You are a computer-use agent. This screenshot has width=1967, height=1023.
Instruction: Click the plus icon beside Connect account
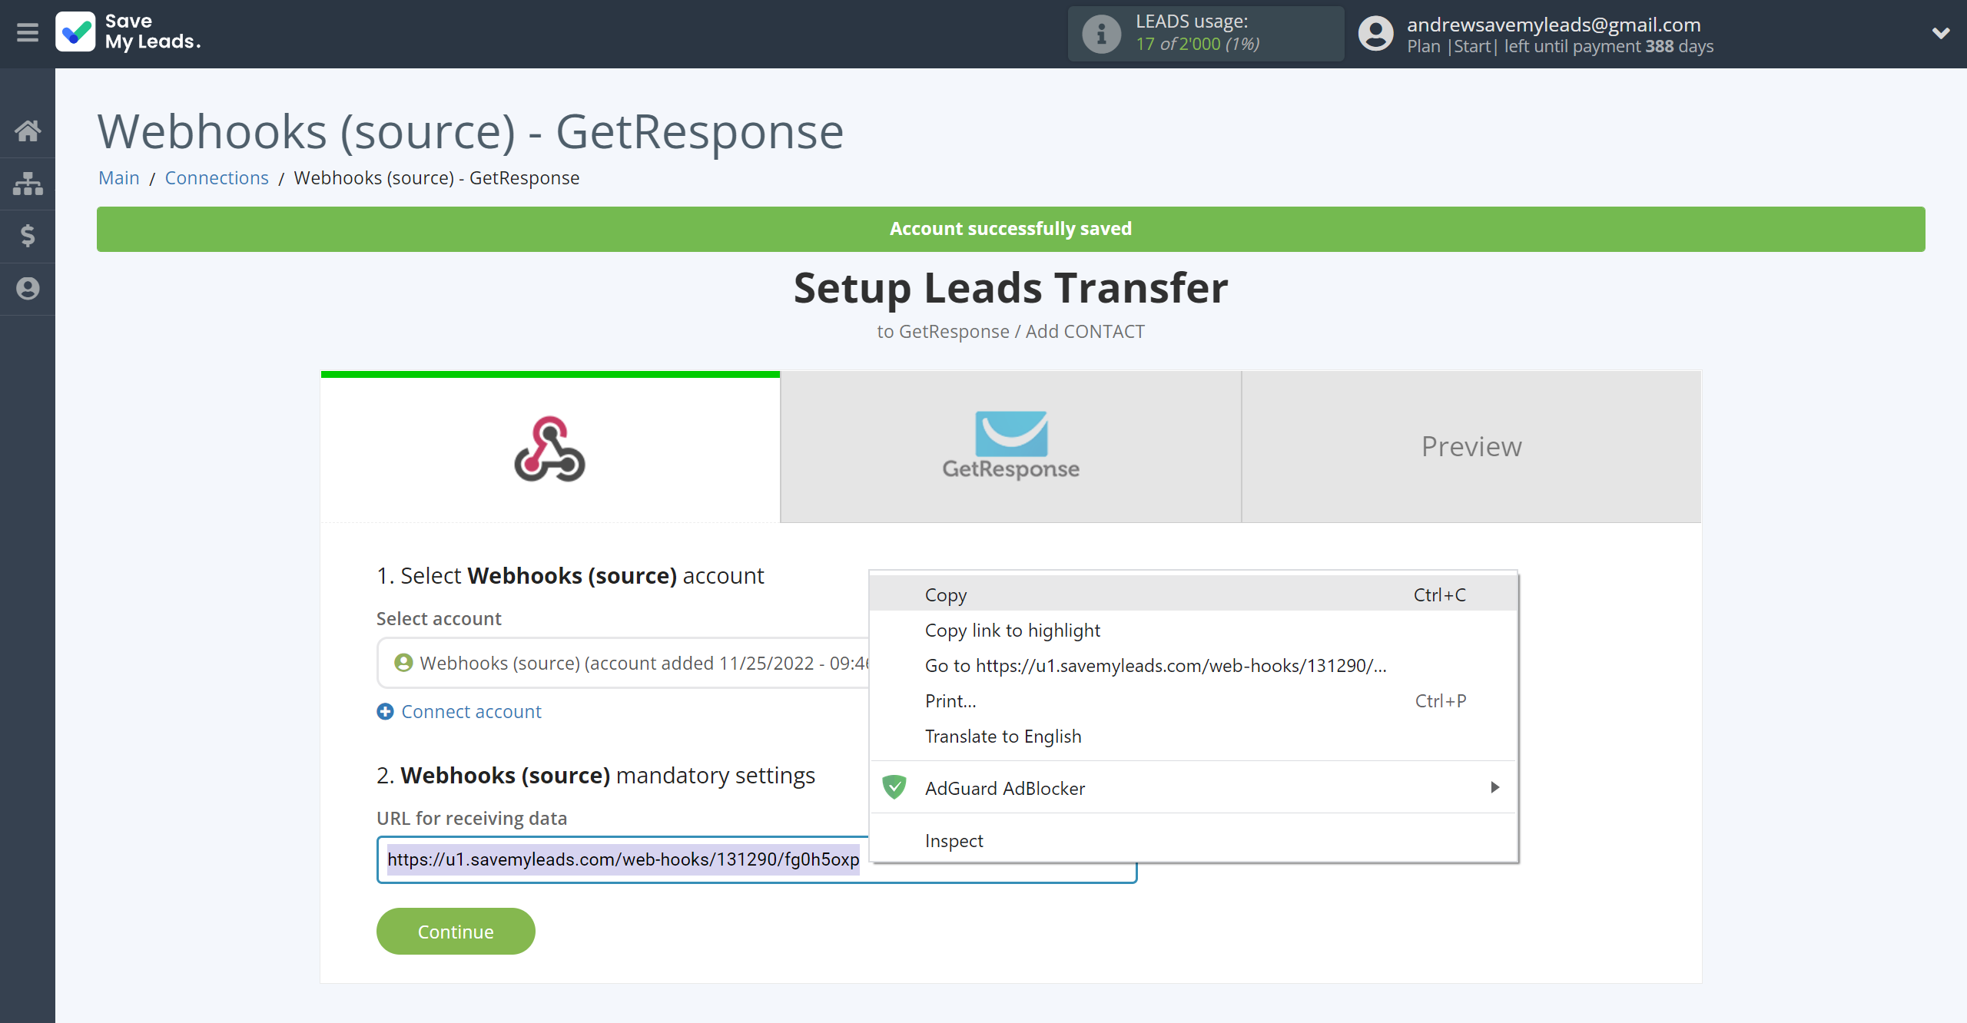(x=385, y=711)
